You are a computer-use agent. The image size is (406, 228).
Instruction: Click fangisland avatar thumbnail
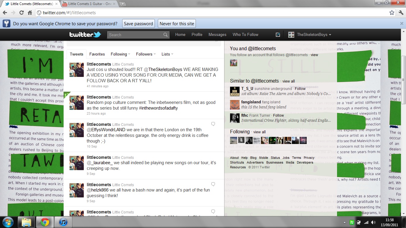pyautogui.click(x=235, y=104)
